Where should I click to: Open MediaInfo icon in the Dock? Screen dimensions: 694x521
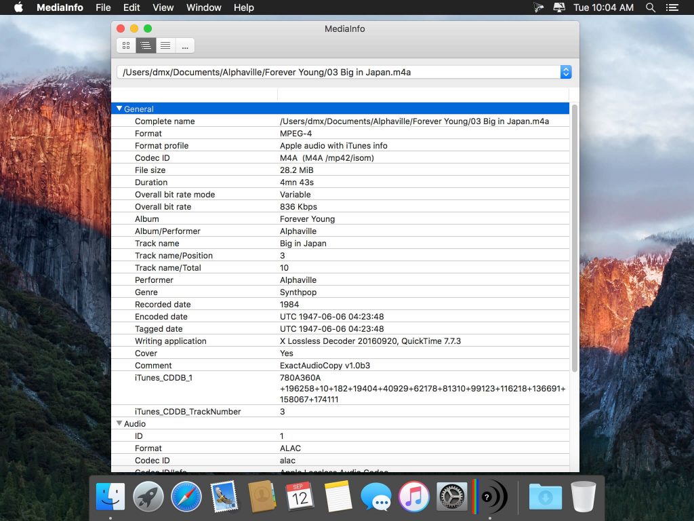pyautogui.click(x=489, y=497)
